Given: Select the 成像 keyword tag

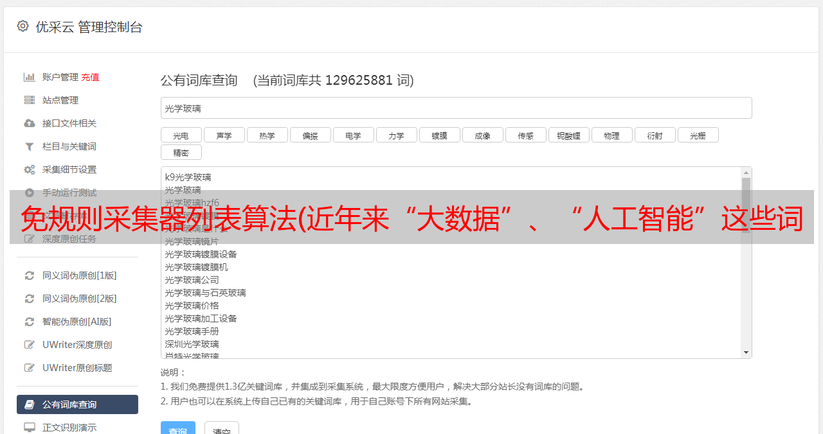Looking at the screenshot, I should point(482,135).
